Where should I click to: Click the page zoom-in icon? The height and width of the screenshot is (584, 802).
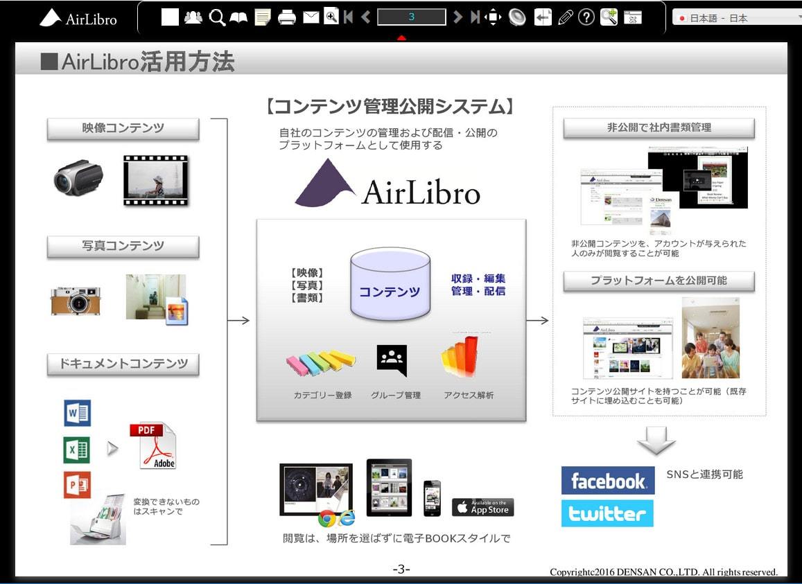pos(331,17)
